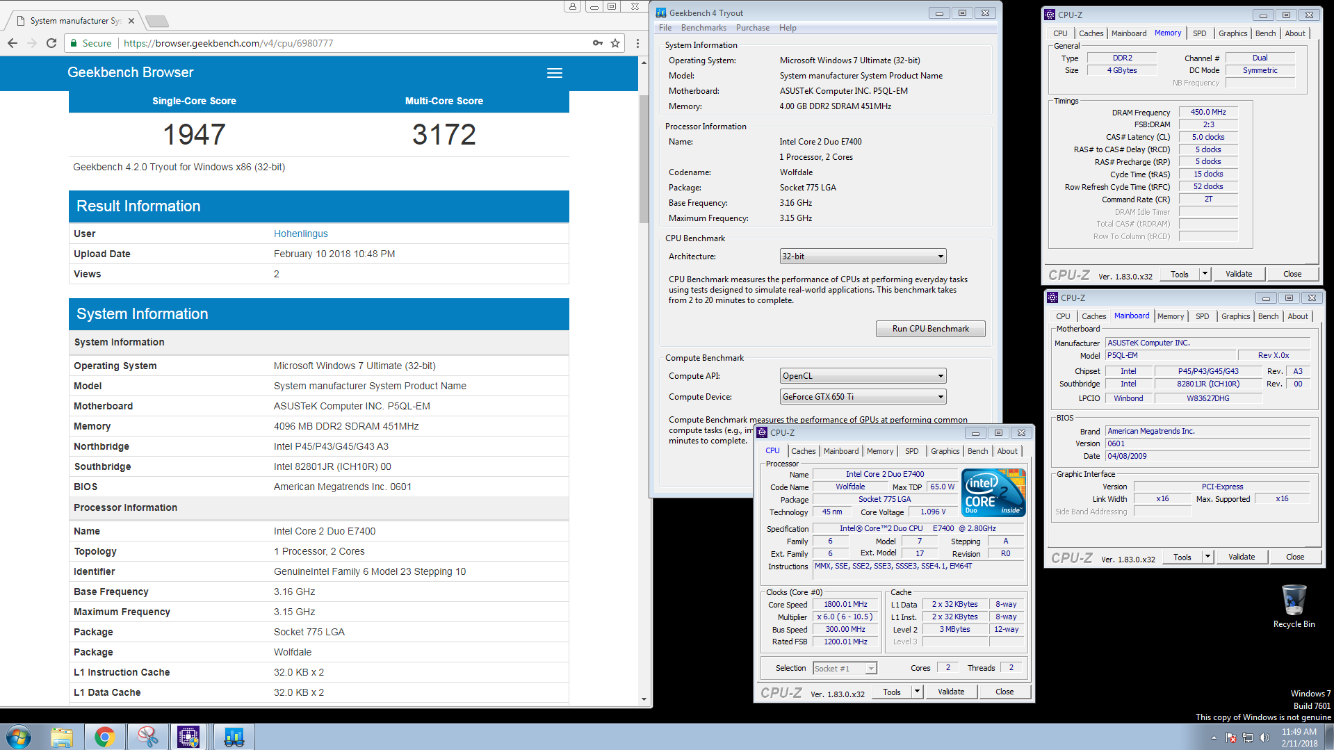This screenshot has width=1334, height=750.
Task: Open the CPU-Z taskbar icon
Action: coord(189,737)
